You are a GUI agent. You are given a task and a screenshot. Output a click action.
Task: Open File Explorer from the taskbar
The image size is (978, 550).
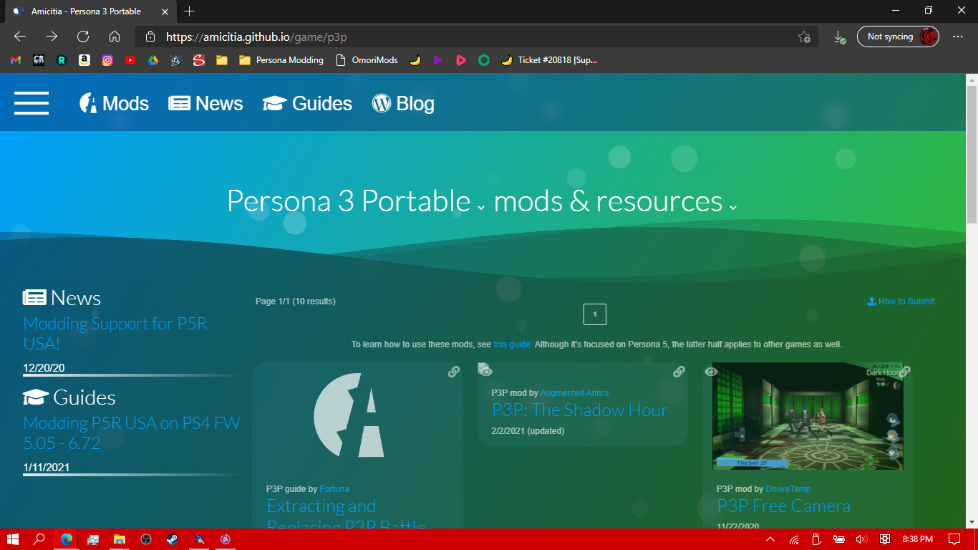(x=120, y=539)
